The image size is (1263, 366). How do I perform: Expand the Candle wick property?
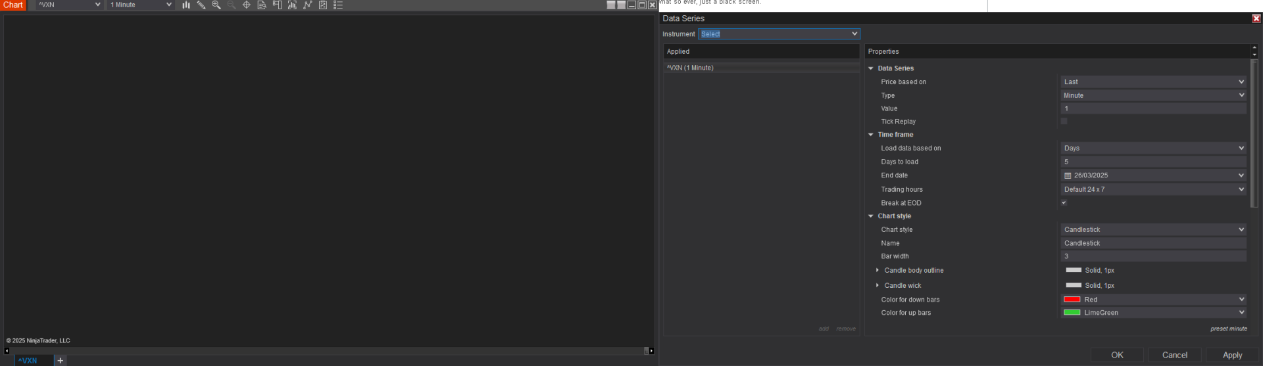(x=878, y=285)
